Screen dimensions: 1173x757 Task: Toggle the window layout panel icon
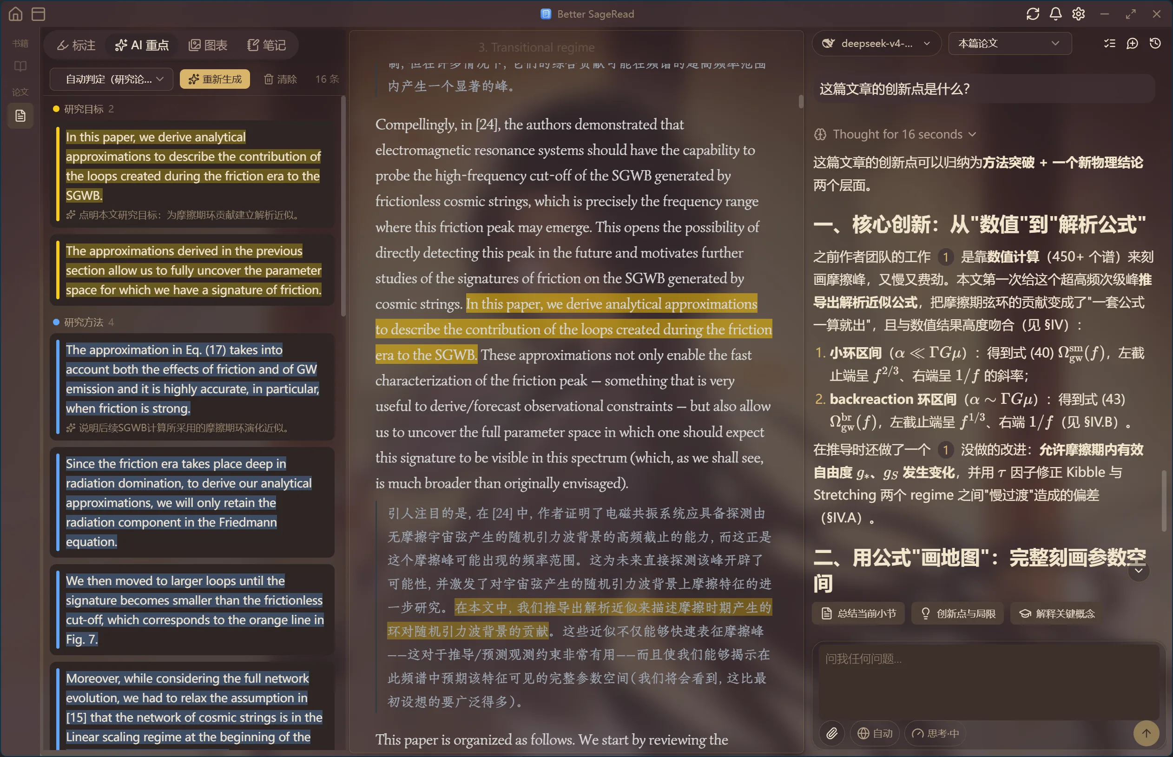39,14
